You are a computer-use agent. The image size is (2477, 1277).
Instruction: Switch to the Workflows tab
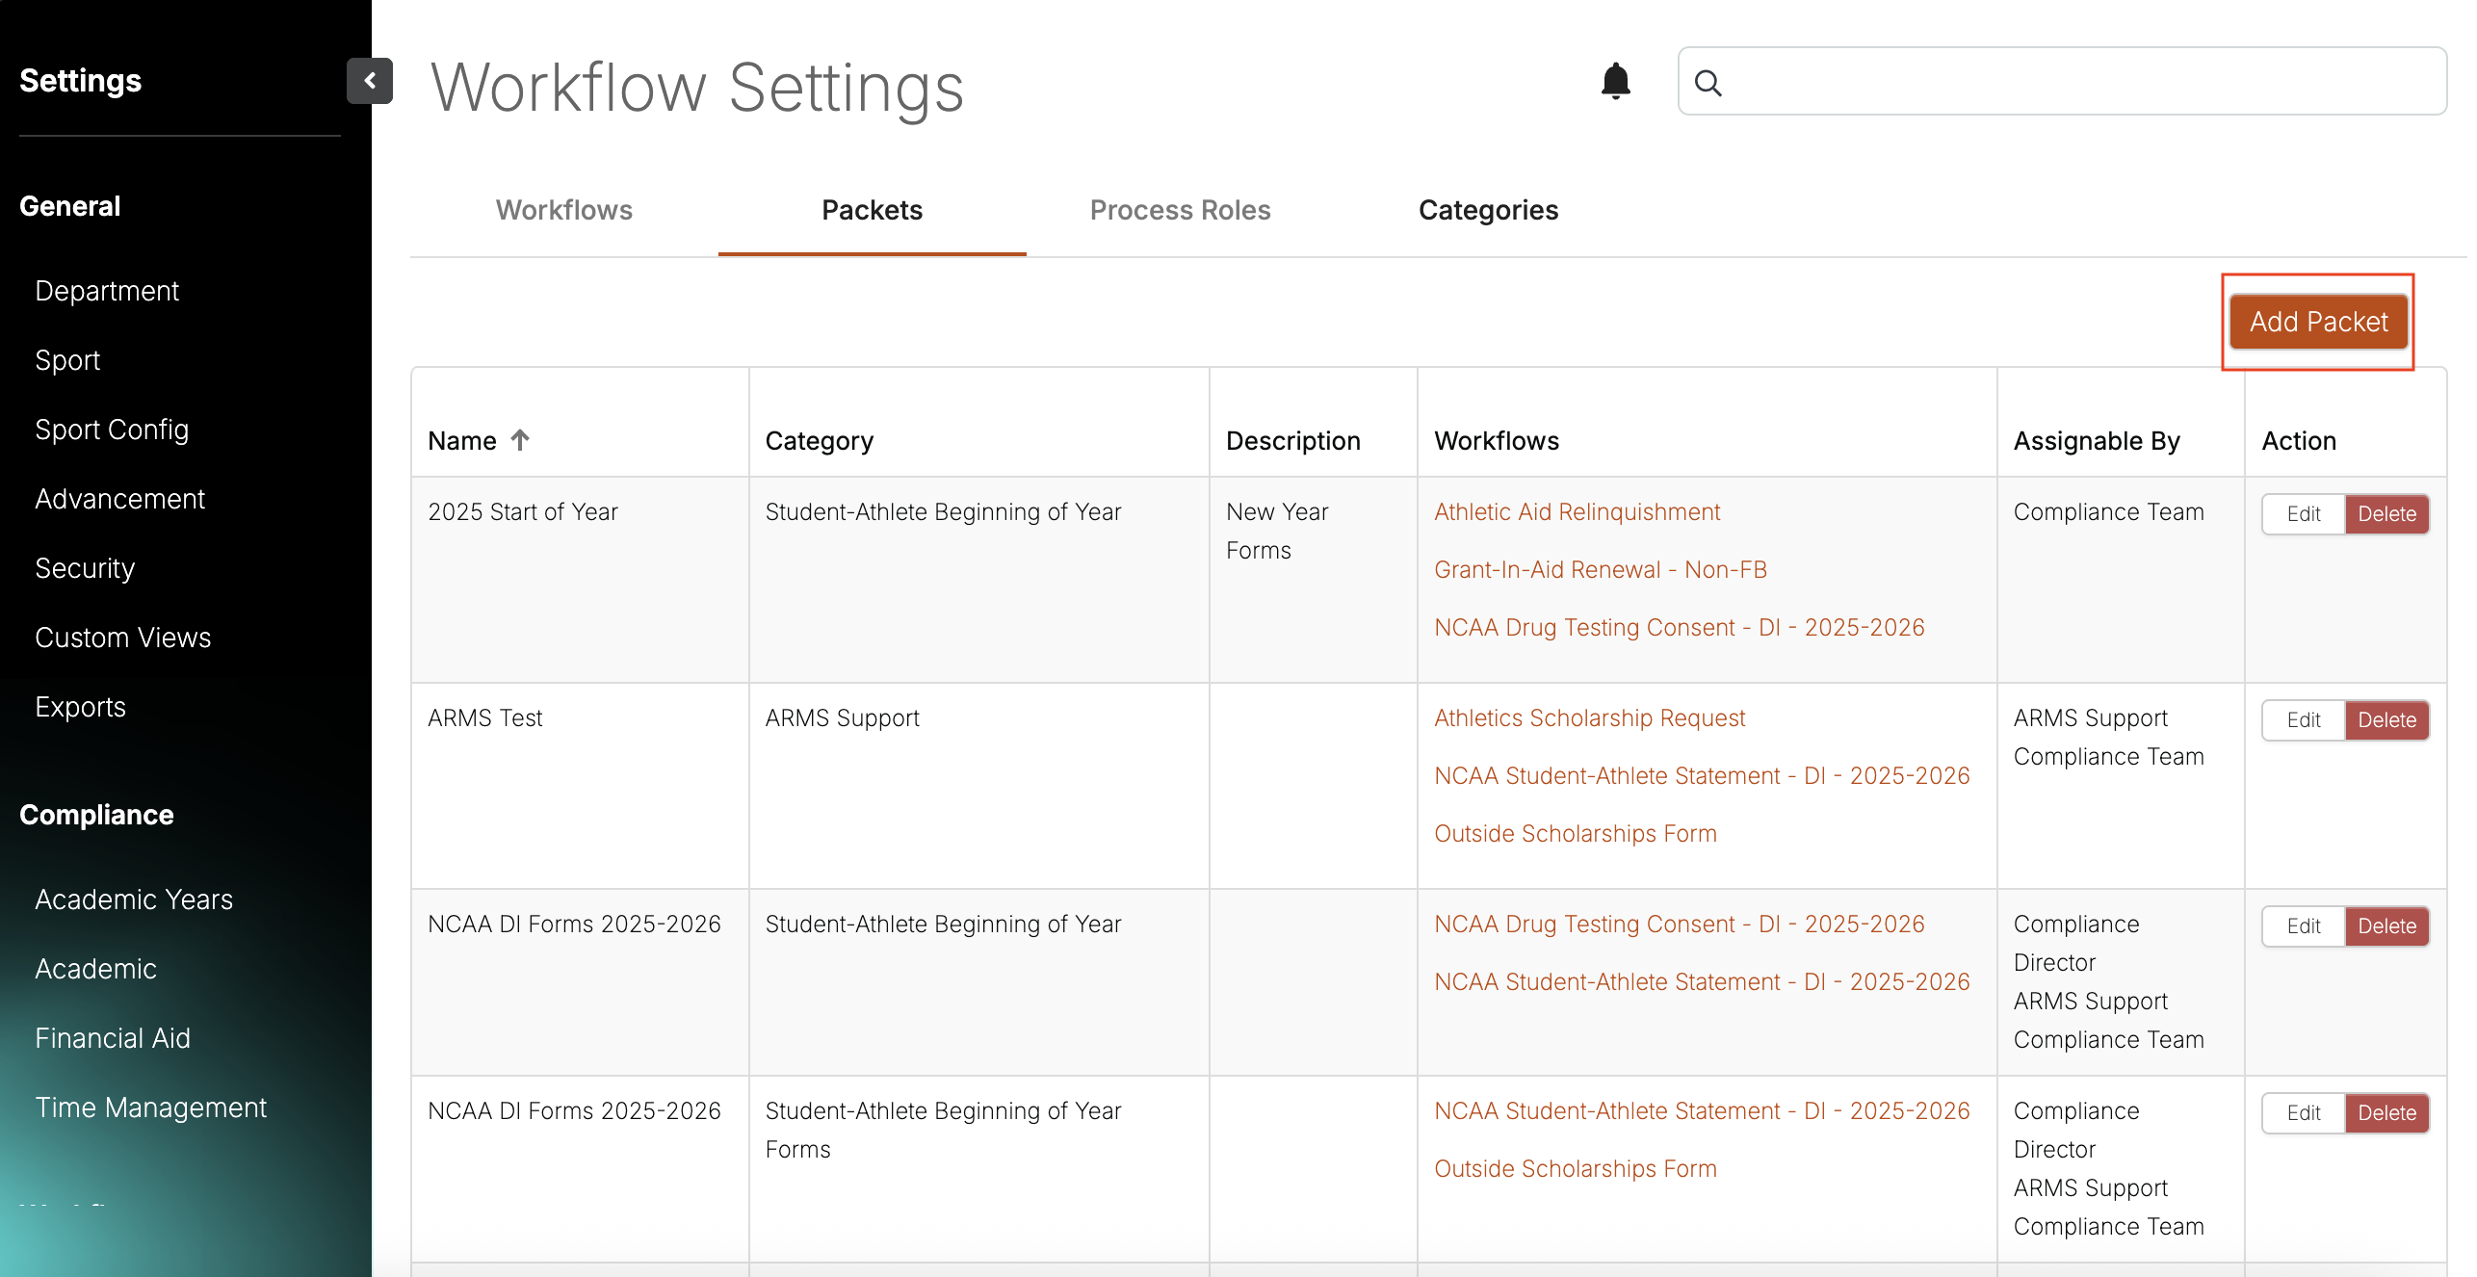pyautogui.click(x=563, y=210)
